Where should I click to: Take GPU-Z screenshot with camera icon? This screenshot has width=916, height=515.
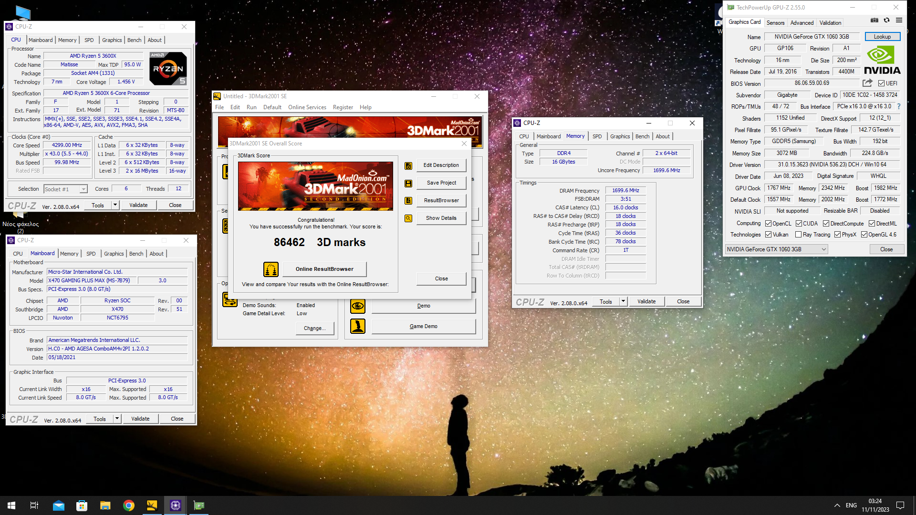(874, 21)
